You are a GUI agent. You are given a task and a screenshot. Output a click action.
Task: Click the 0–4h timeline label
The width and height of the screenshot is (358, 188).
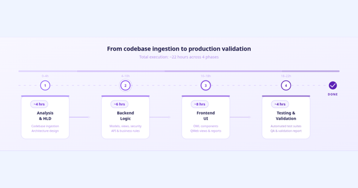[x=45, y=76]
